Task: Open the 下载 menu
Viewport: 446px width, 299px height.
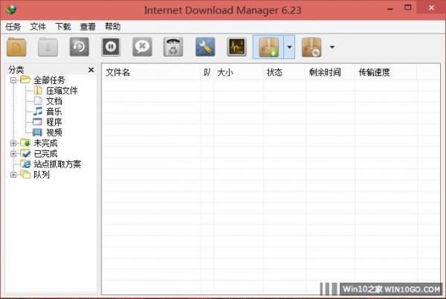Action: [x=63, y=27]
